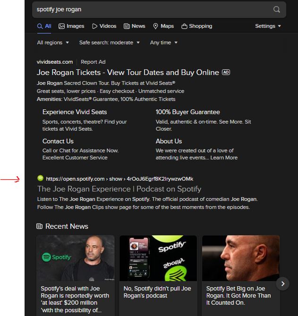
Task: Select the All results tab
Action: (x=44, y=26)
